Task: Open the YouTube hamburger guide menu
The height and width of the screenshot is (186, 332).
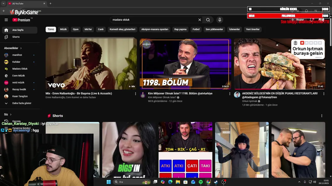Action: click(6, 20)
